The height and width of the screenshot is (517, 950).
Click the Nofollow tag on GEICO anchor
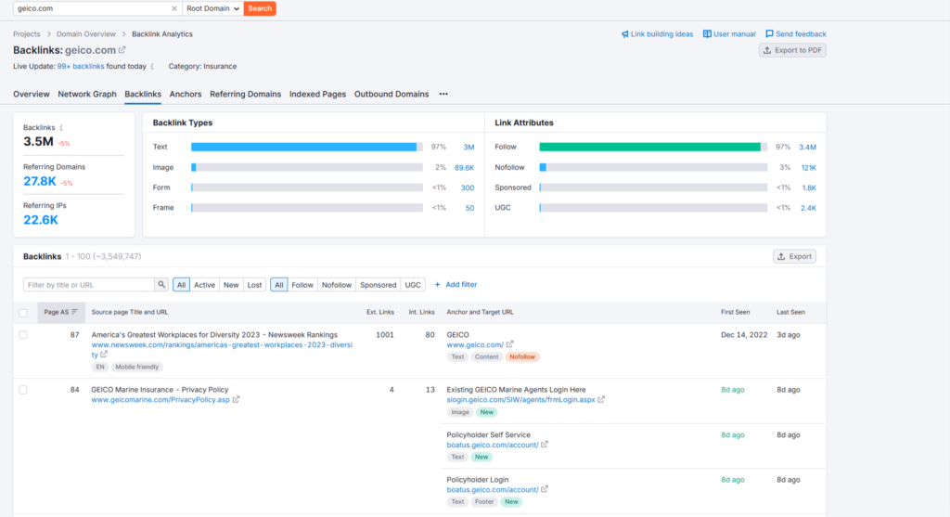pyautogui.click(x=522, y=357)
